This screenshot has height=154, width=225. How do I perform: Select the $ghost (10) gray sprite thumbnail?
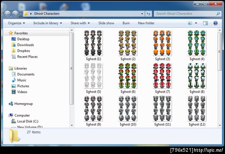pyautogui.click(x=128, y=108)
